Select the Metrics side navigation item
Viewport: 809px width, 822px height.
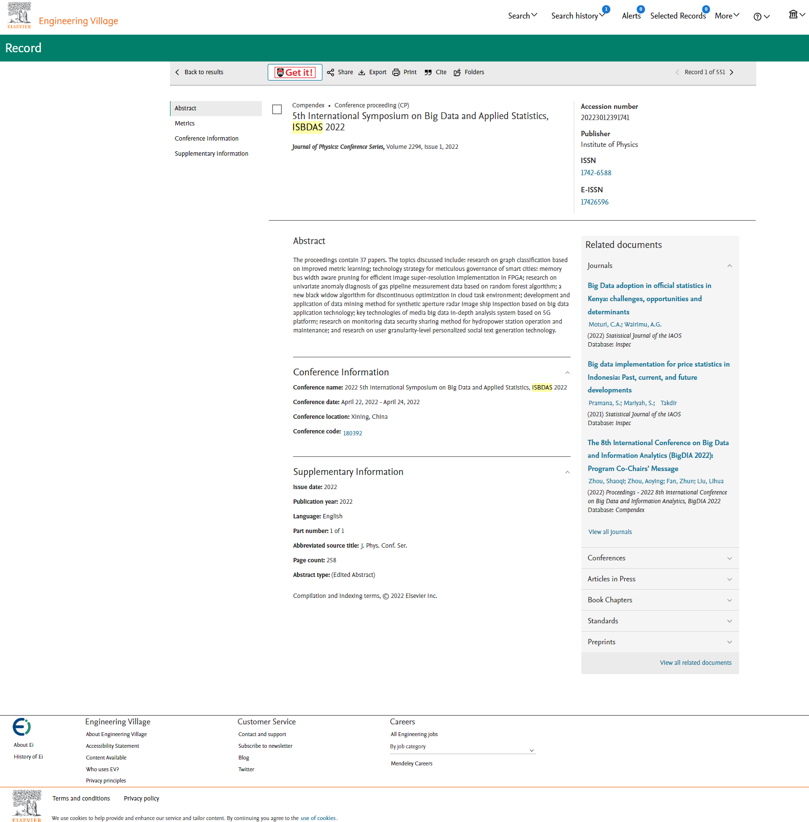coord(216,123)
